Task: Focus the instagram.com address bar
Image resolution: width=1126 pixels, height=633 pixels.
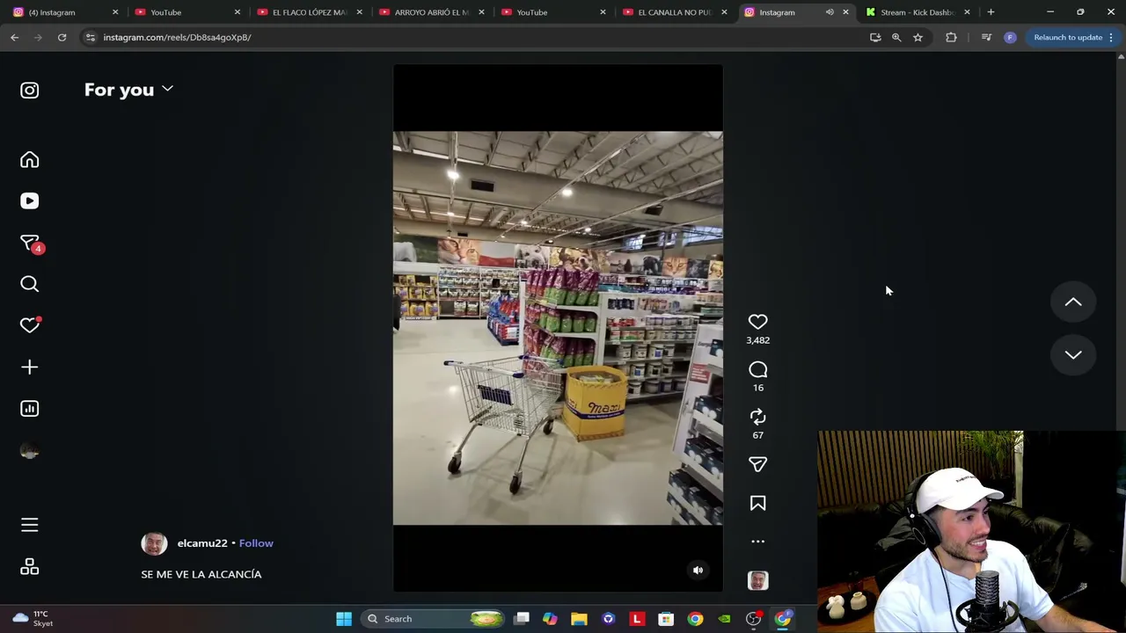Action: point(475,37)
